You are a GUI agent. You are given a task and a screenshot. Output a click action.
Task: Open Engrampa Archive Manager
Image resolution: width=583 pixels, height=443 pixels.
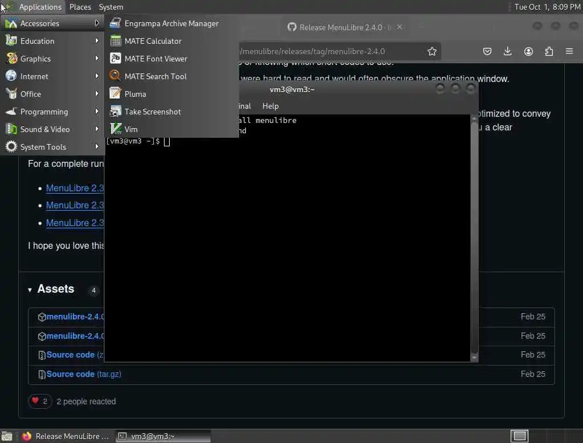[171, 23]
